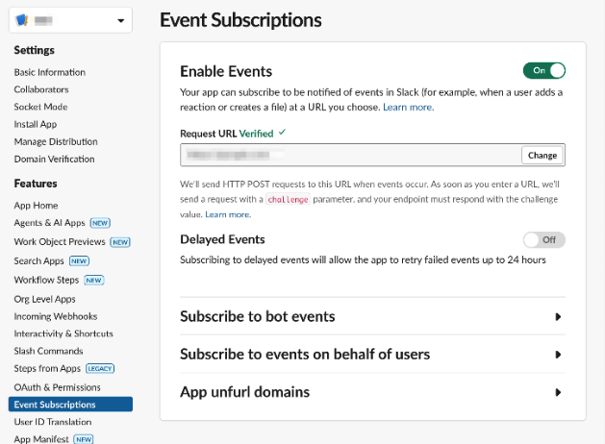
Task: Expand Subscribe to bot events section
Action: pyautogui.click(x=372, y=316)
